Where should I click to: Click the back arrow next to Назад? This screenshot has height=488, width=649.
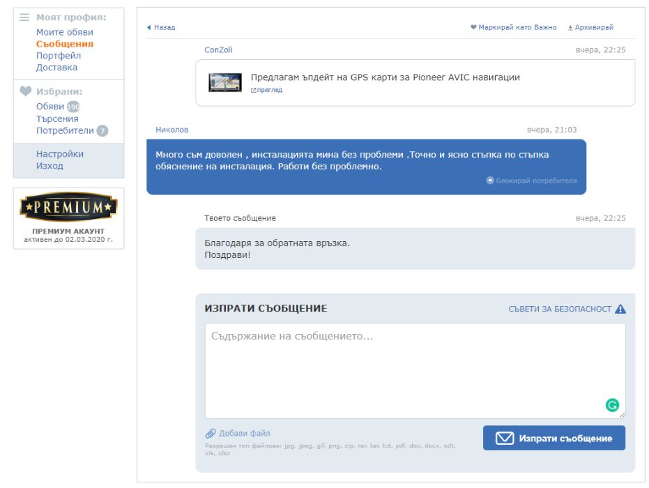(149, 27)
